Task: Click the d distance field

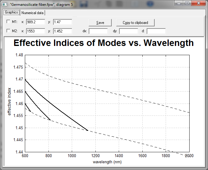Action: [x=156, y=31]
